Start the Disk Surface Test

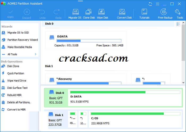tap(17, 88)
